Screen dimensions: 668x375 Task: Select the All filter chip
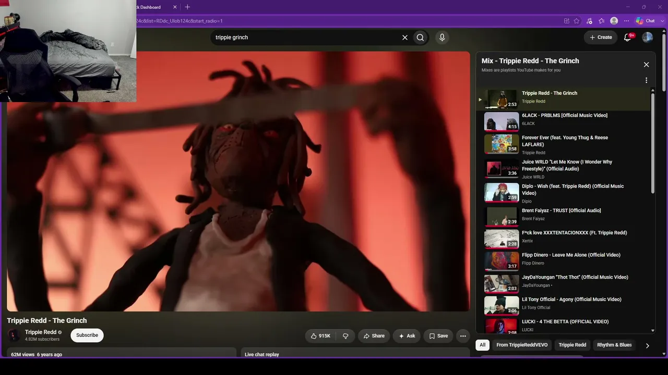tap(483, 345)
